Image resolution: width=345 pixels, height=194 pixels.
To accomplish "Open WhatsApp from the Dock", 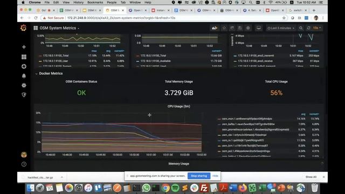I will (146, 188).
